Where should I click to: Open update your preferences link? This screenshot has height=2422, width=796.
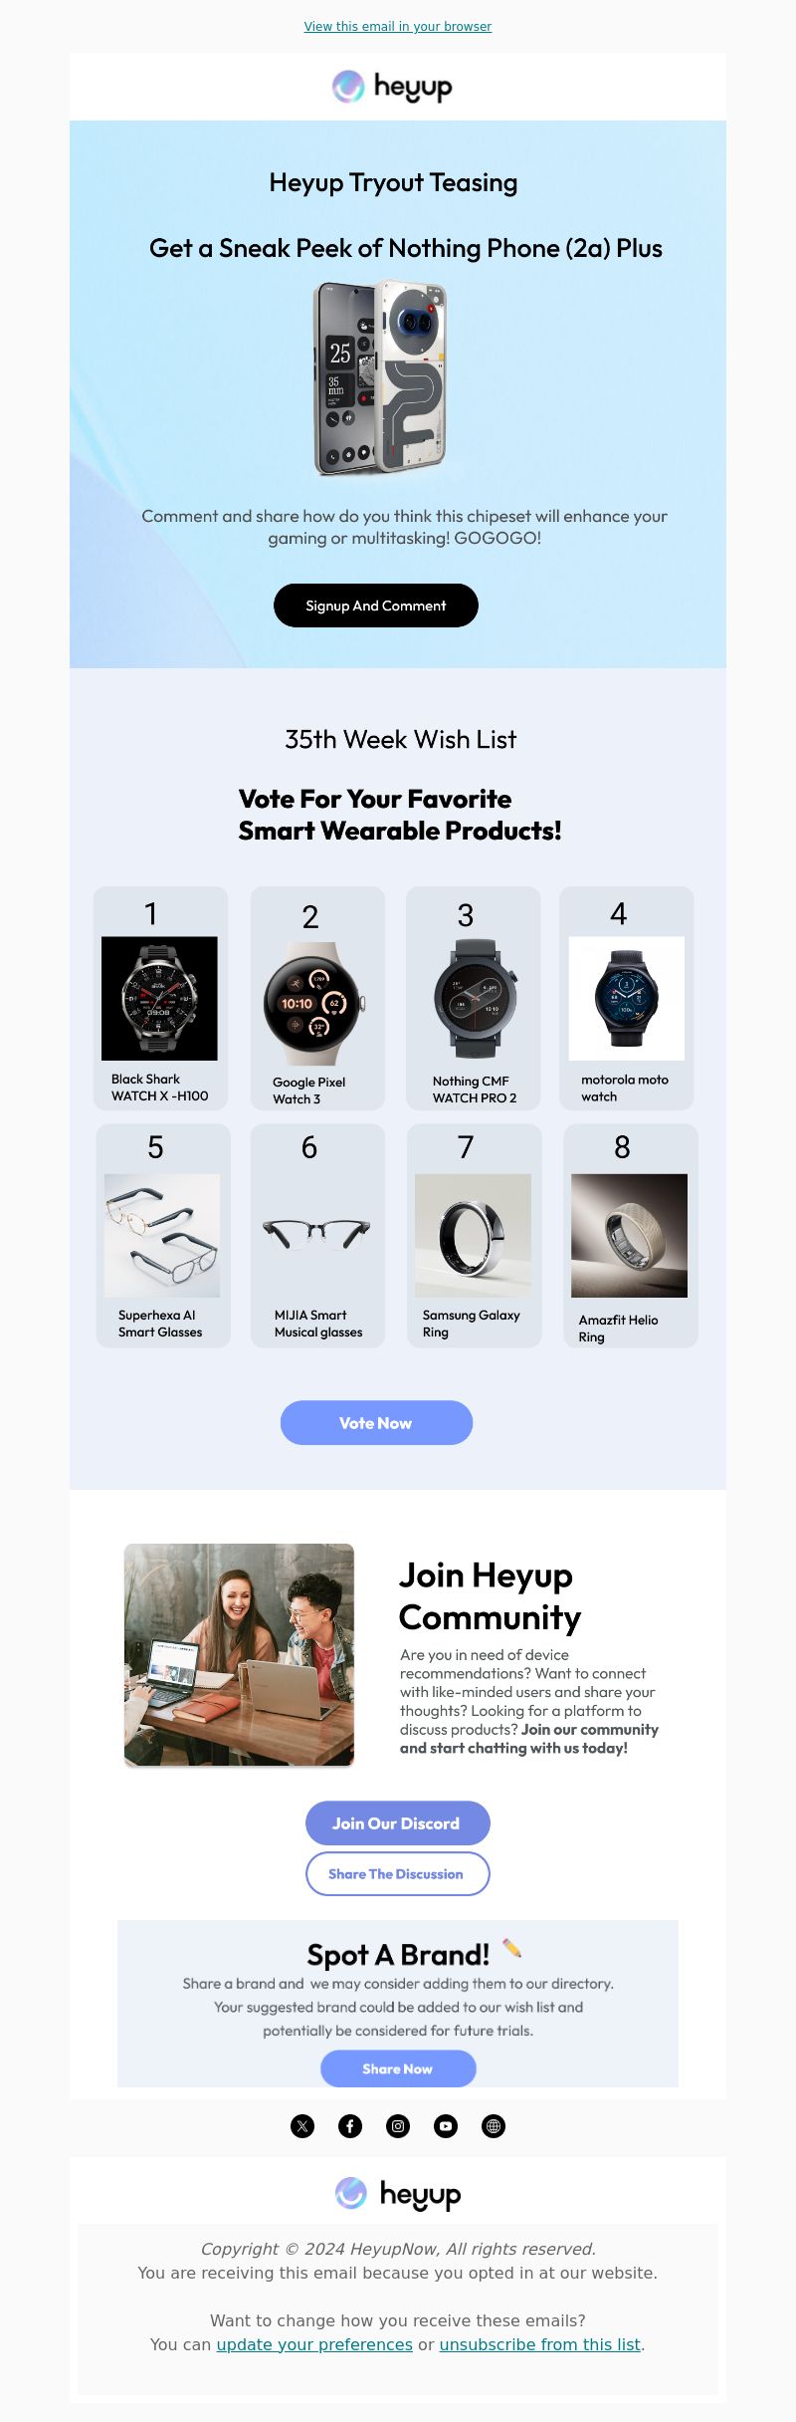pos(314,2344)
